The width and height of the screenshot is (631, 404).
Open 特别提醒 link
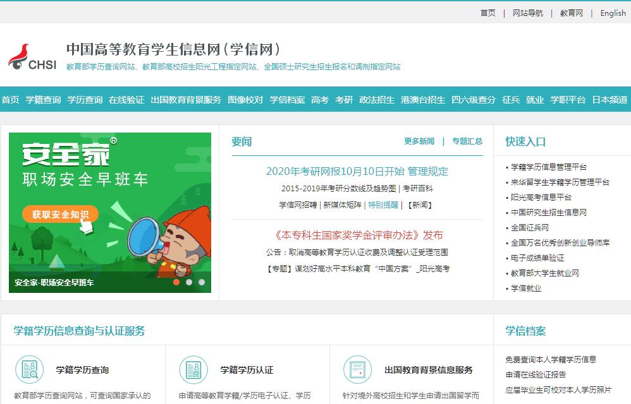click(383, 205)
